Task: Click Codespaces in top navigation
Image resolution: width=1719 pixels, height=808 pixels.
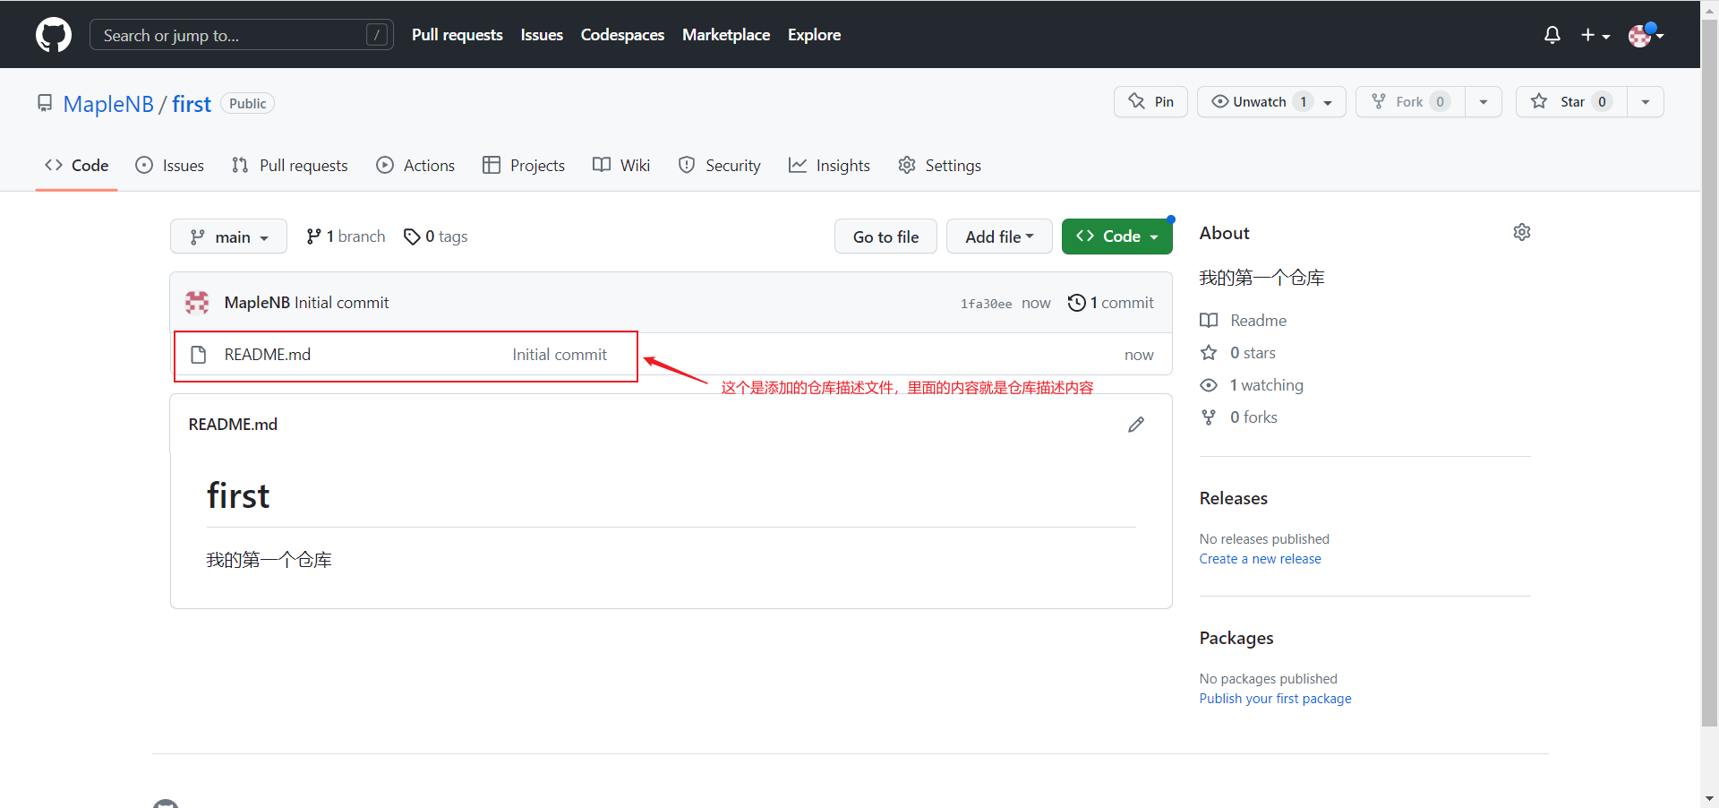Action: point(622,35)
